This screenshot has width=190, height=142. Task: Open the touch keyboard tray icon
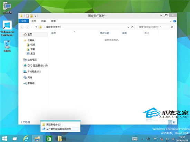(x=135, y=139)
